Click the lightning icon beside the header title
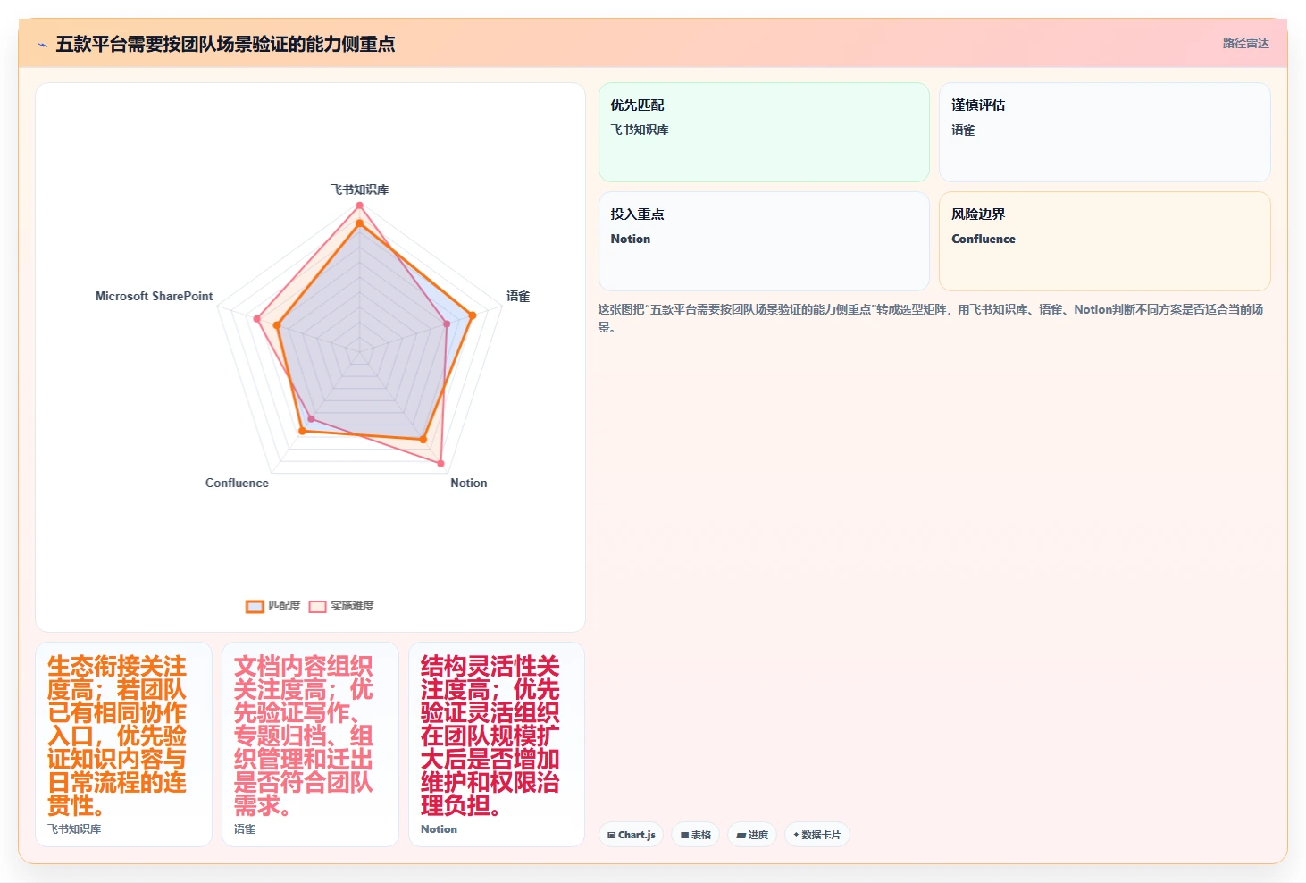1306x883 pixels. 42,45
